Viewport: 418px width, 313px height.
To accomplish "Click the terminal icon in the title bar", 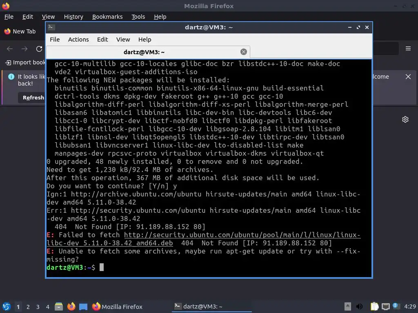I will coord(51,27).
